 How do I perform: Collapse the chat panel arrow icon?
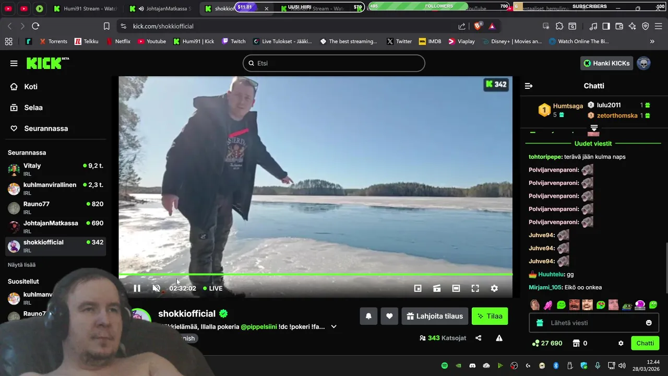point(529,86)
